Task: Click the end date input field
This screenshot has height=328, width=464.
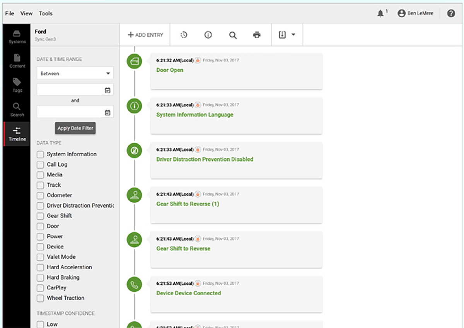Action: 70,113
